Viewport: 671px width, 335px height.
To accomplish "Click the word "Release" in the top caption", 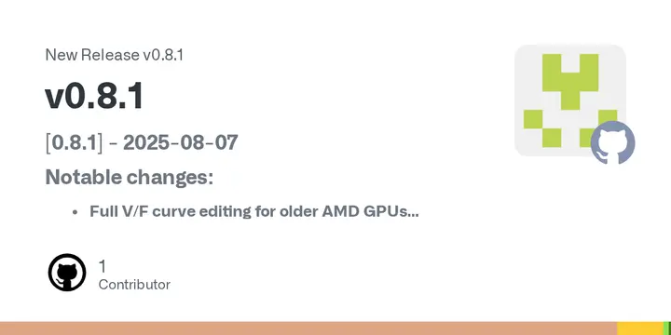I will click(x=110, y=55).
